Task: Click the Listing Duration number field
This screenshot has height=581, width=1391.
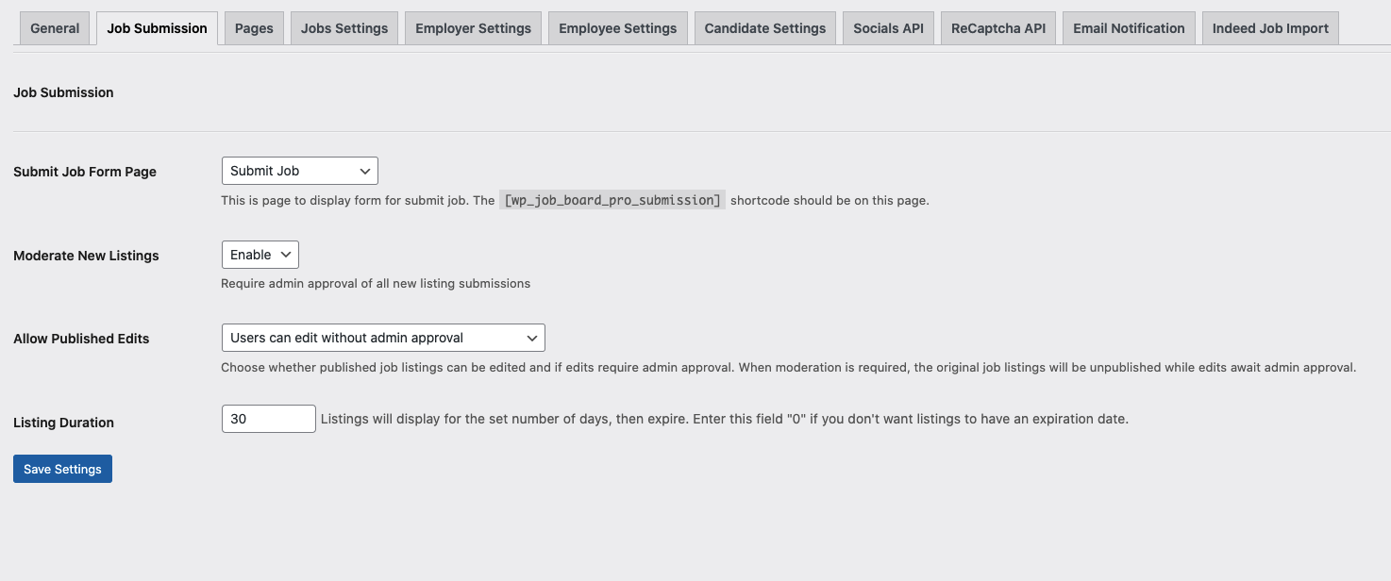Action: tap(268, 419)
